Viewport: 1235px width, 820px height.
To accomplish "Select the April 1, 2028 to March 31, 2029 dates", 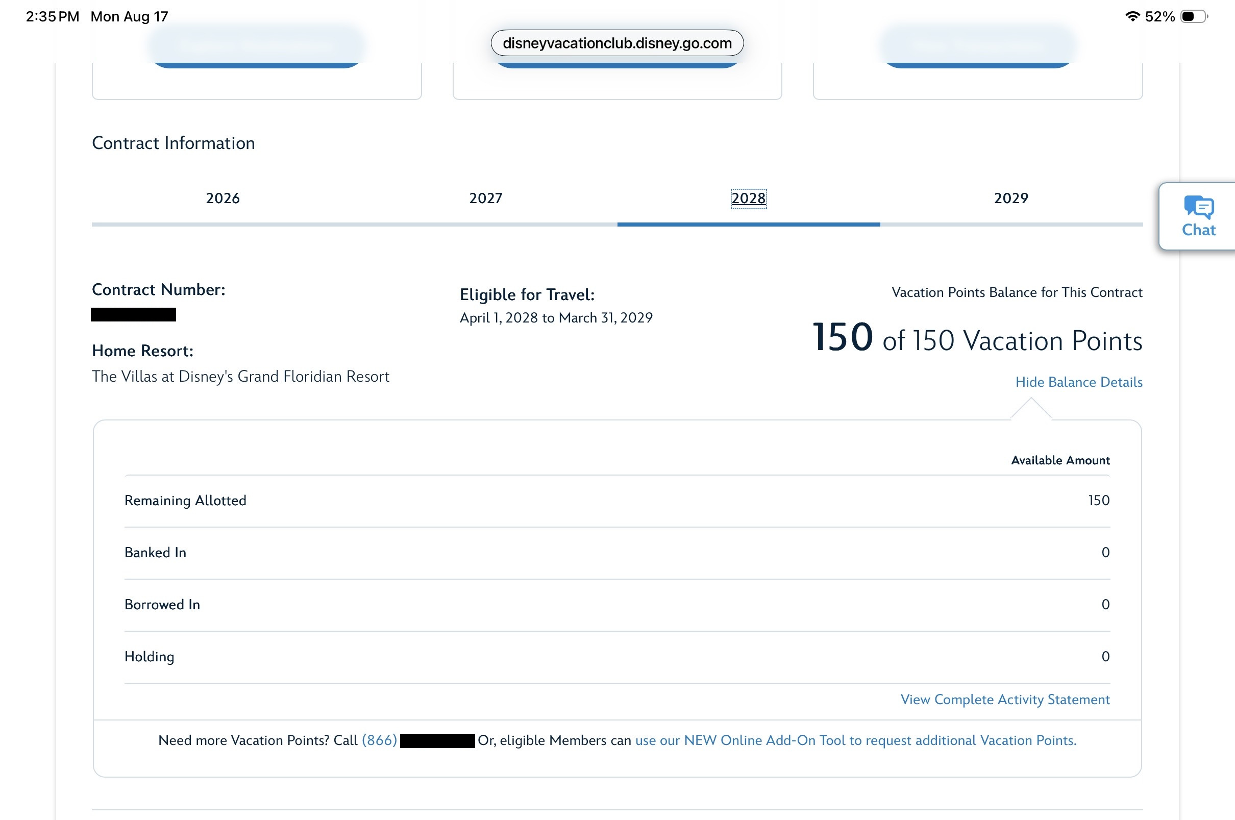I will pyautogui.click(x=556, y=318).
